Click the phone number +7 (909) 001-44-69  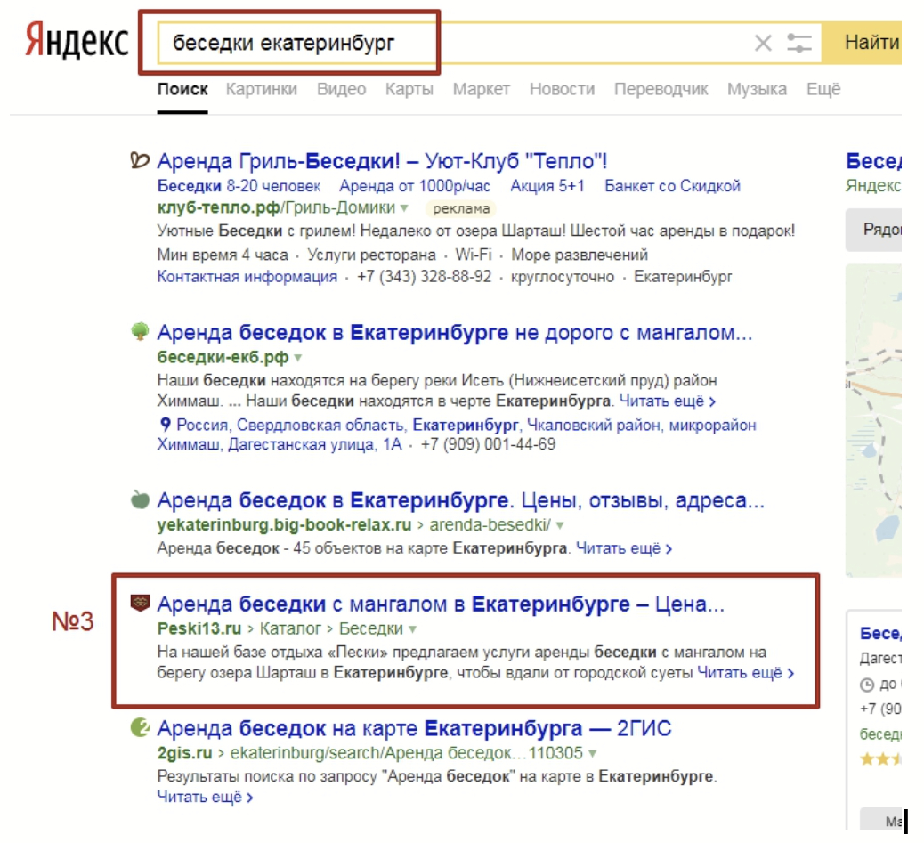488,444
